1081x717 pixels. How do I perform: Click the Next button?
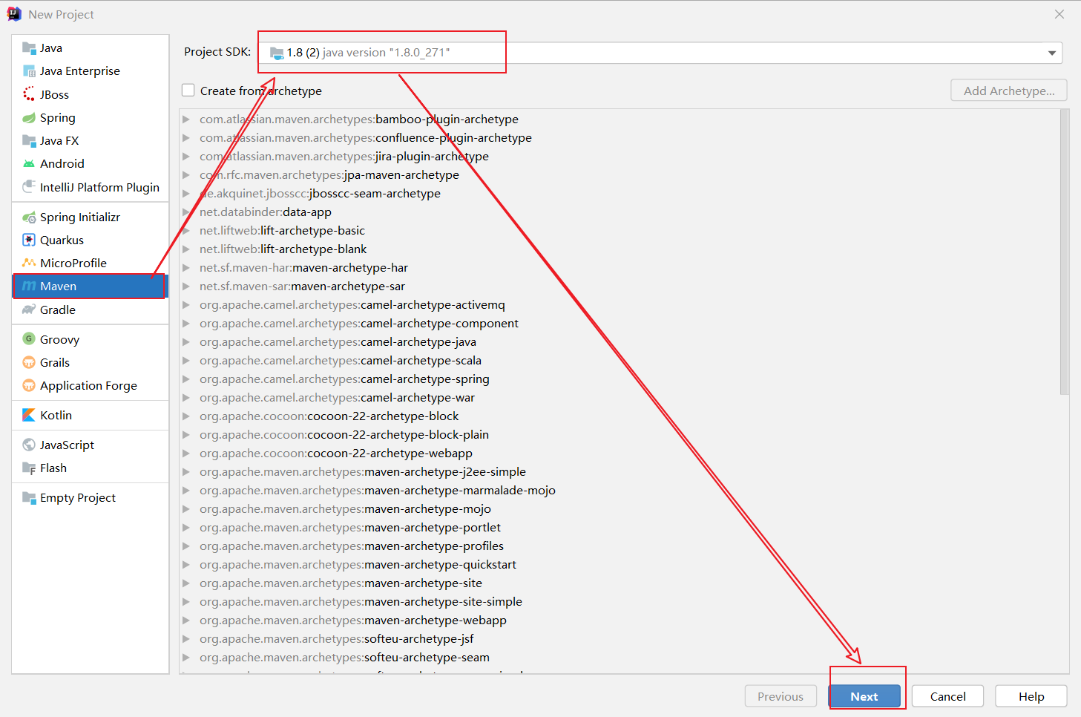[864, 696]
